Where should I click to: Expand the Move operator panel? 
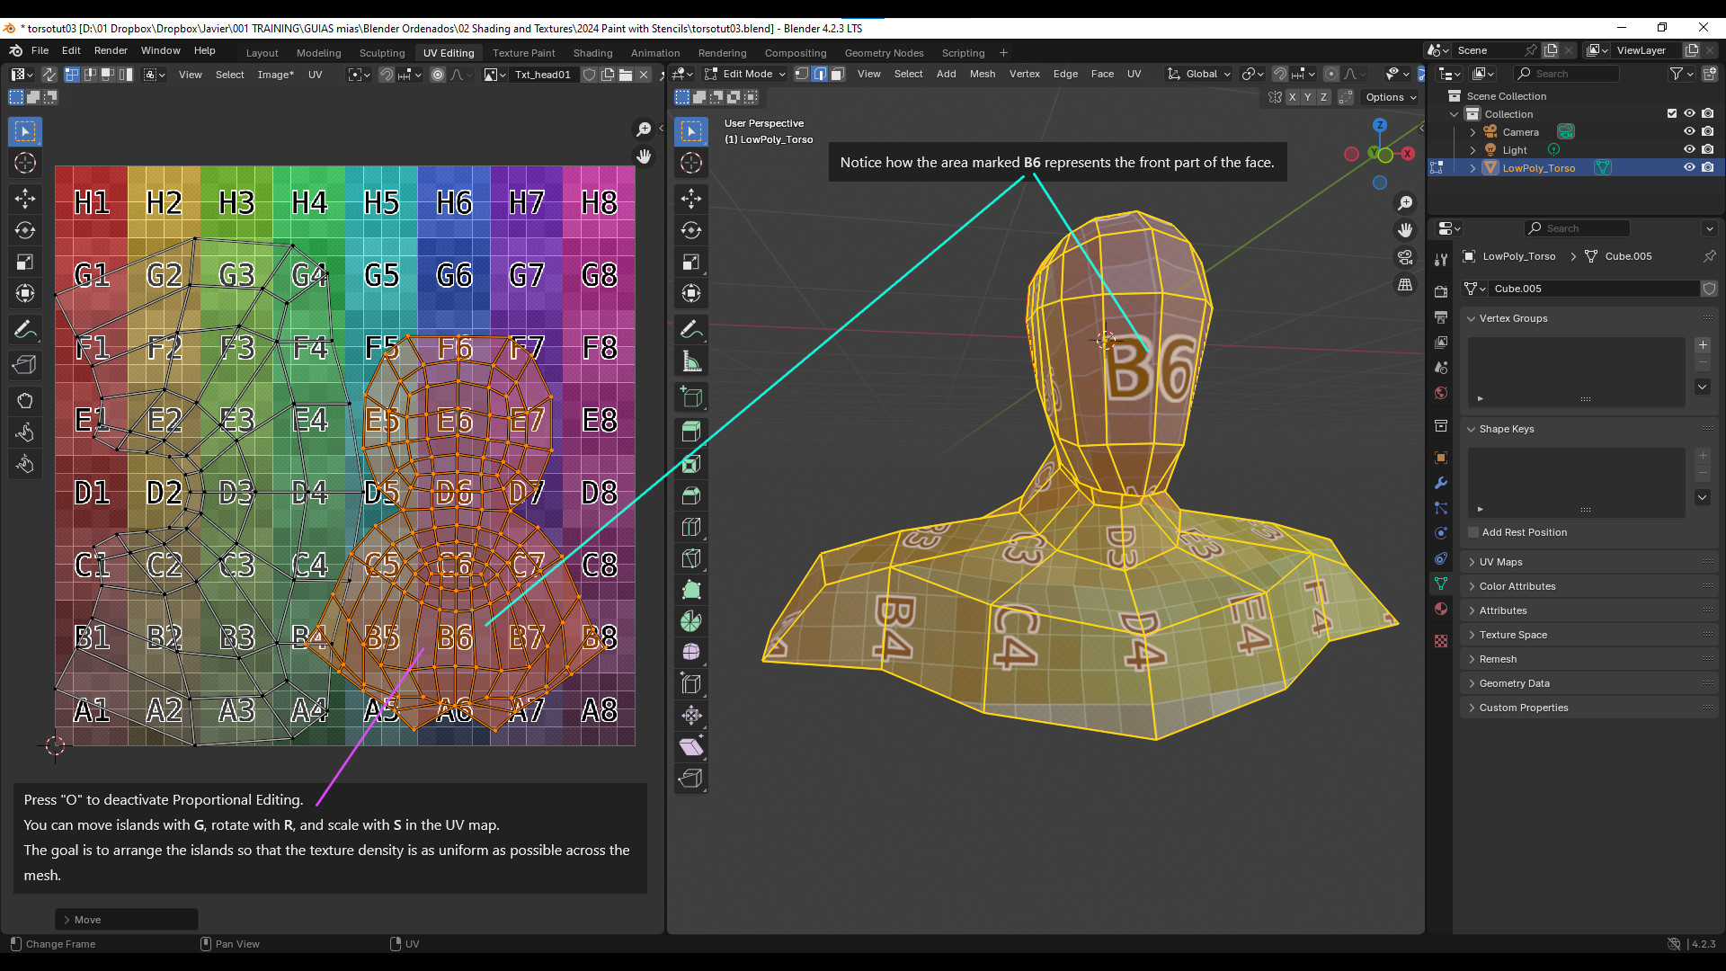point(127,920)
